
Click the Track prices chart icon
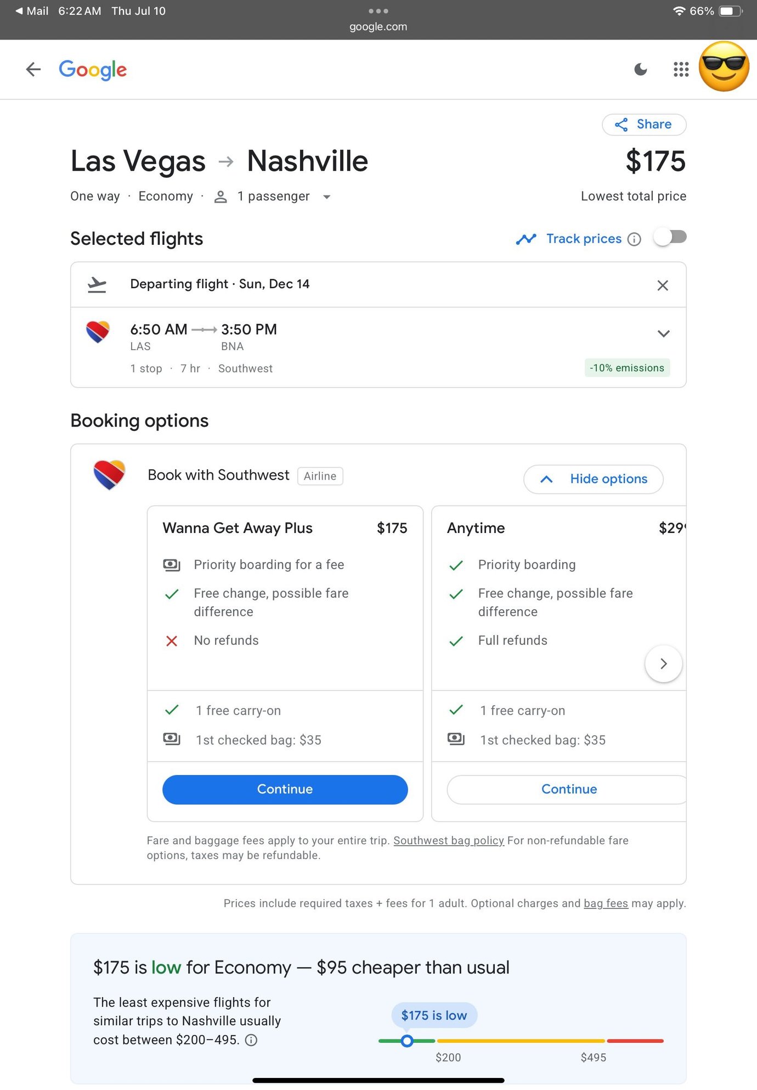526,239
